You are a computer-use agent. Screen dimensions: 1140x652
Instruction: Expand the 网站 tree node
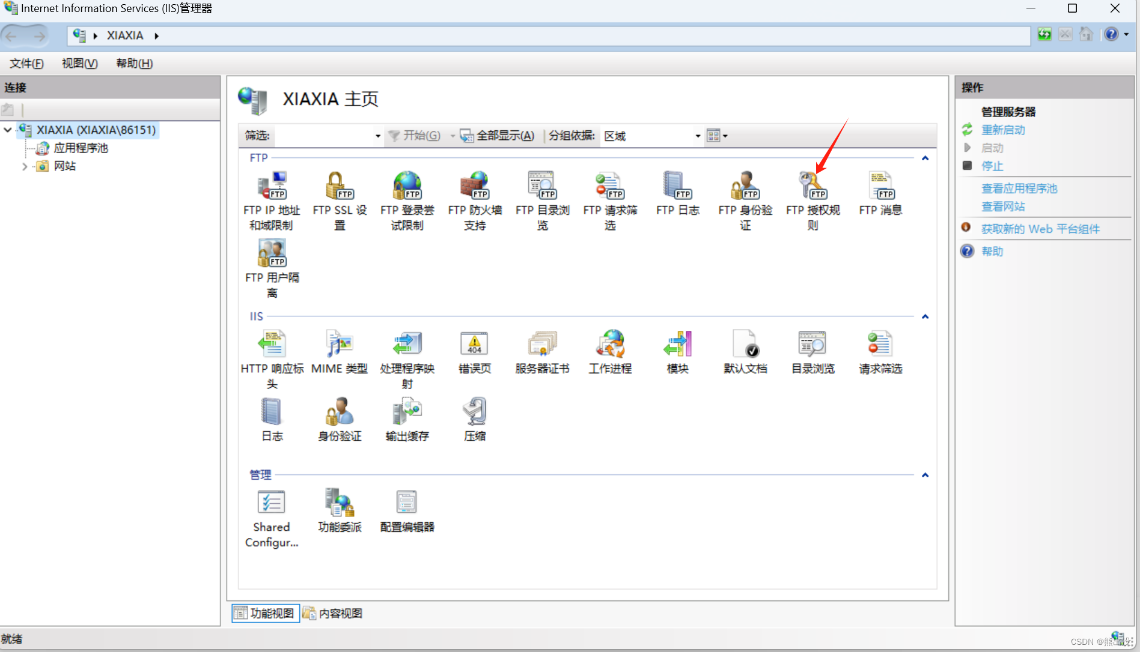click(24, 166)
